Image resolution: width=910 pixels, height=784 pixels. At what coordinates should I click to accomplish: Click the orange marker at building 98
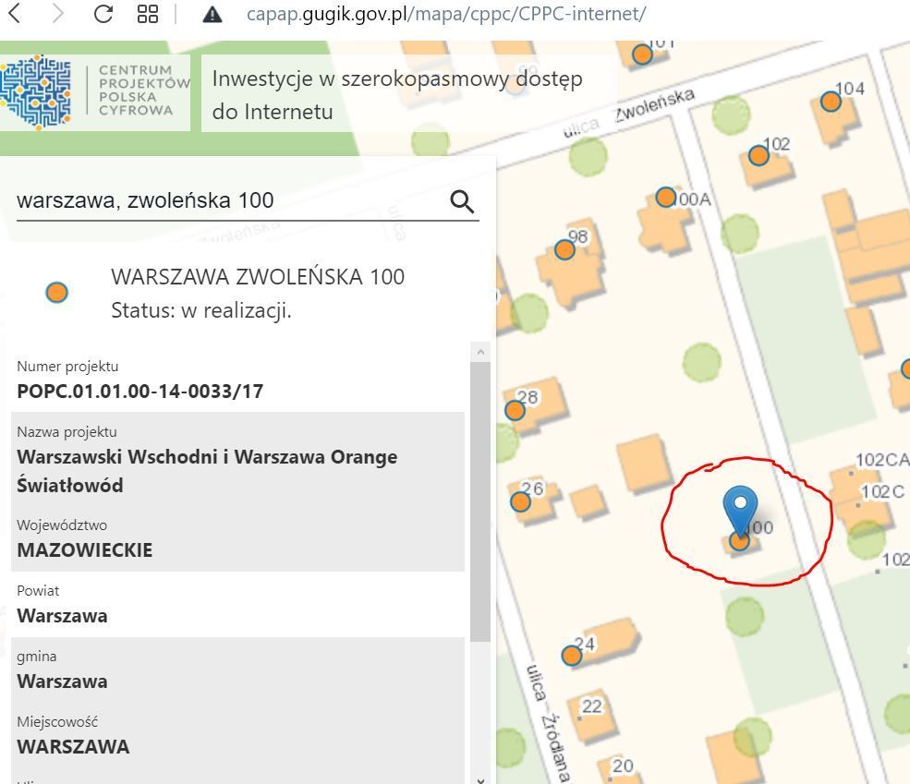564,249
